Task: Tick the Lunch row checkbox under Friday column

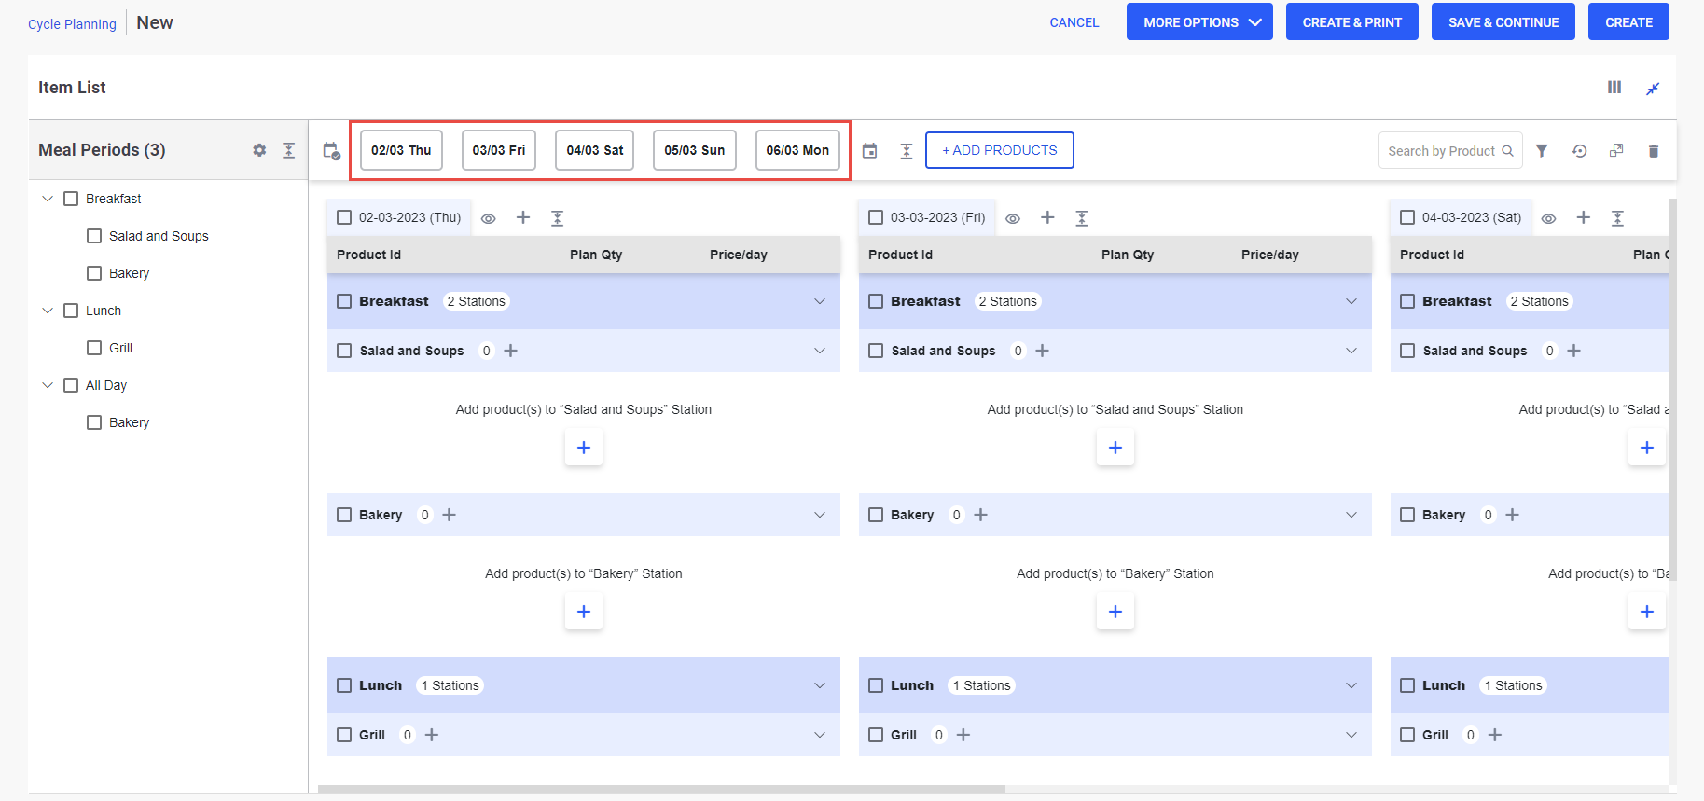Action: tap(876, 685)
